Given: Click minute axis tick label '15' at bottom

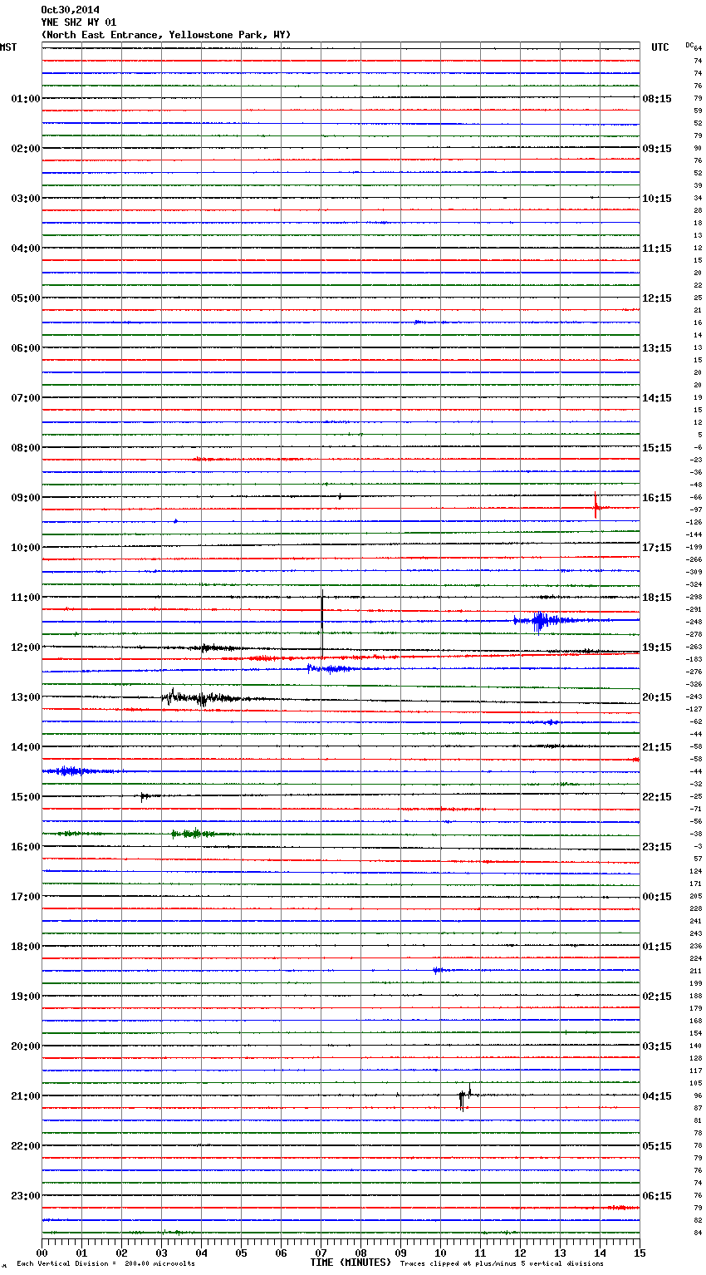Looking at the screenshot, I should pyautogui.click(x=640, y=1253).
